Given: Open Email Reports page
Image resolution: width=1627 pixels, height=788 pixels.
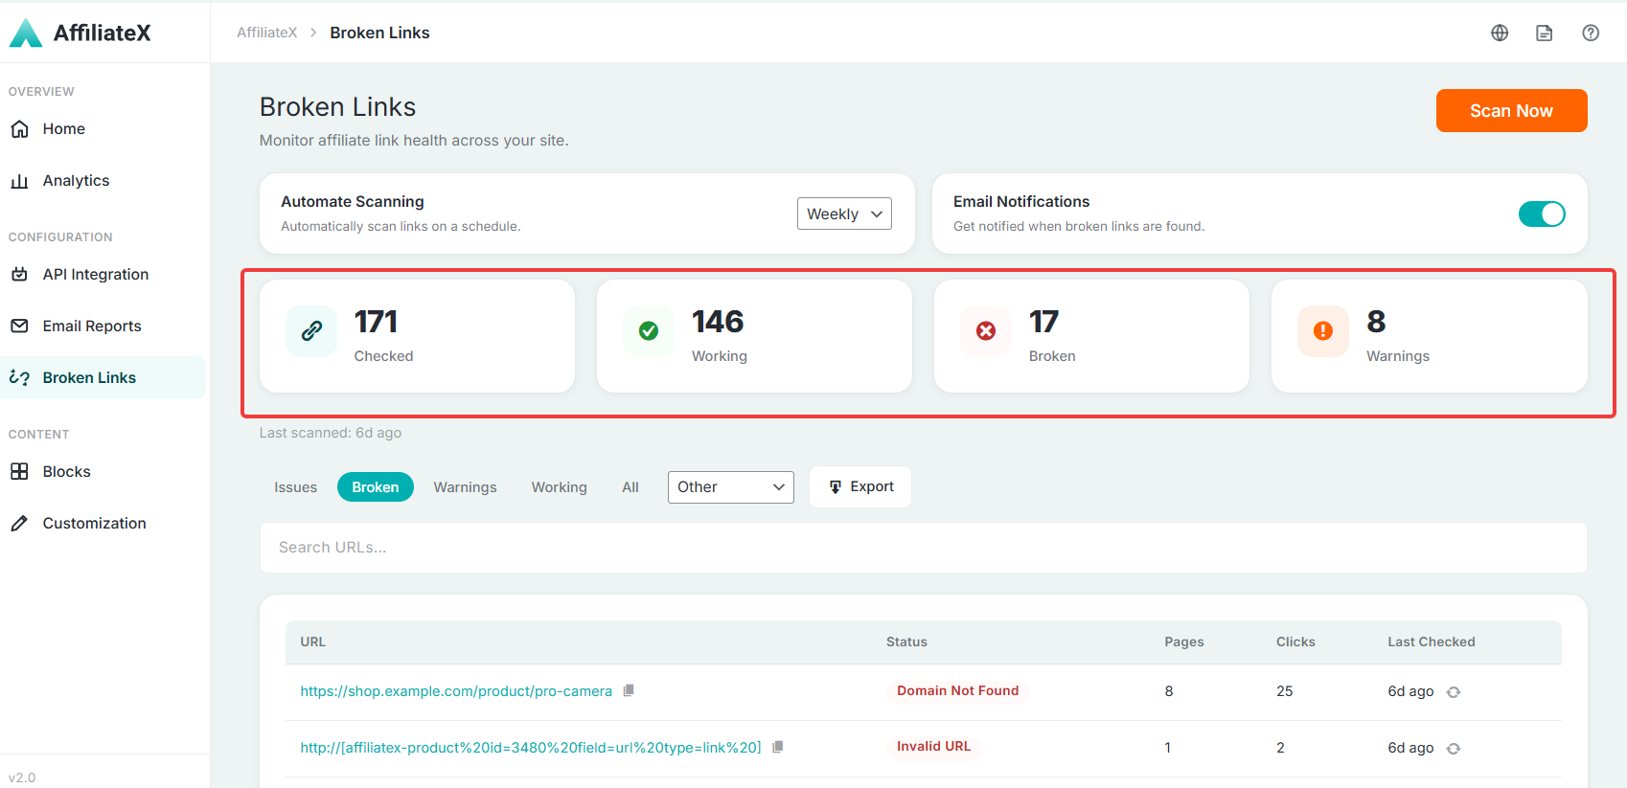Looking at the screenshot, I should click(x=92, y=326).
